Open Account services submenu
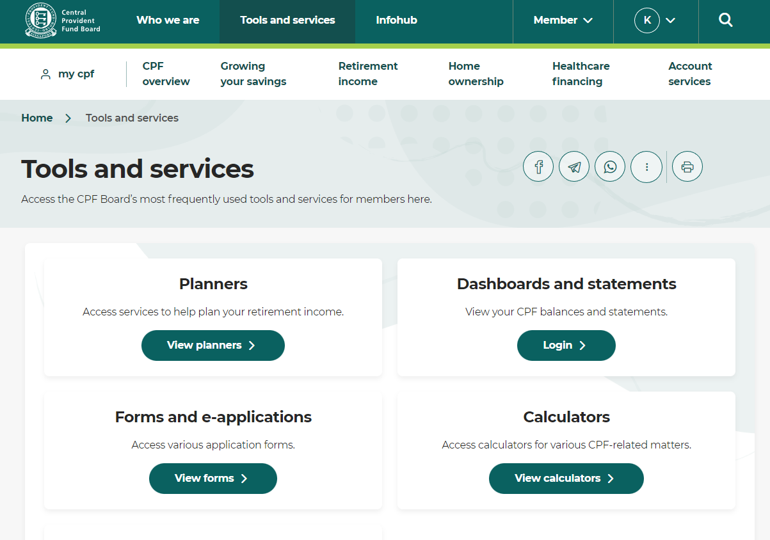 click(690, 74)
